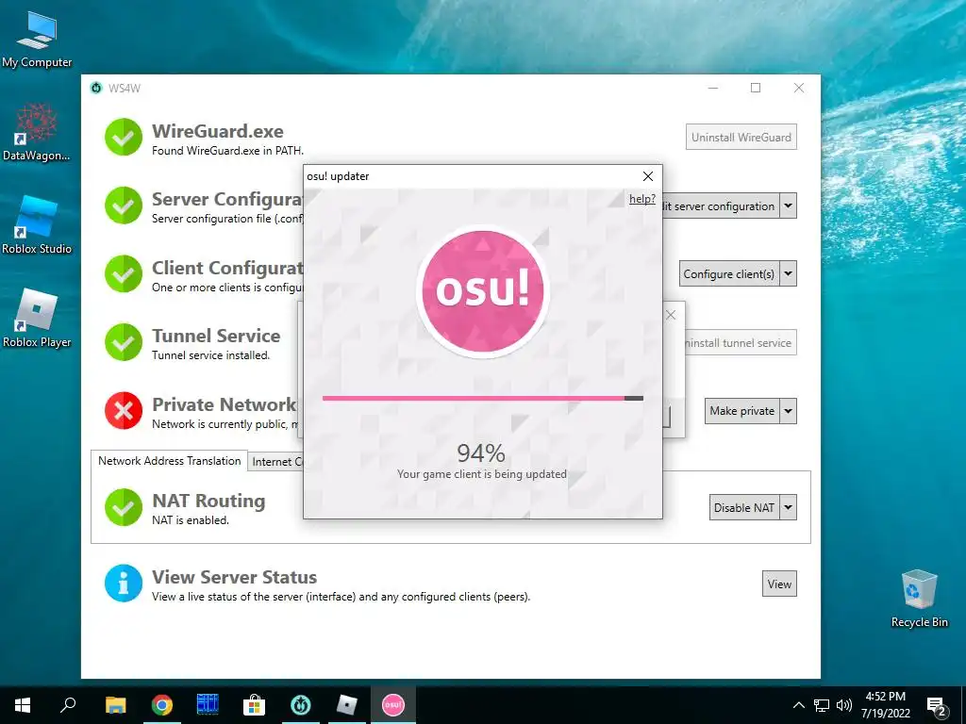This screenshot has height=724, width=966.
Task: Open the help? link in osu! updater
Action: pyautogui.click(x=641, y=198)
